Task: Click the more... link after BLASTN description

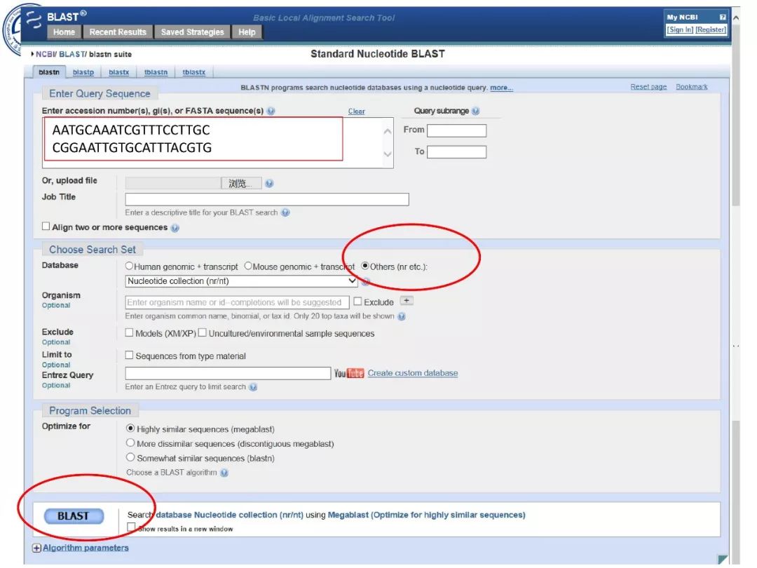Action: (501, 88)
